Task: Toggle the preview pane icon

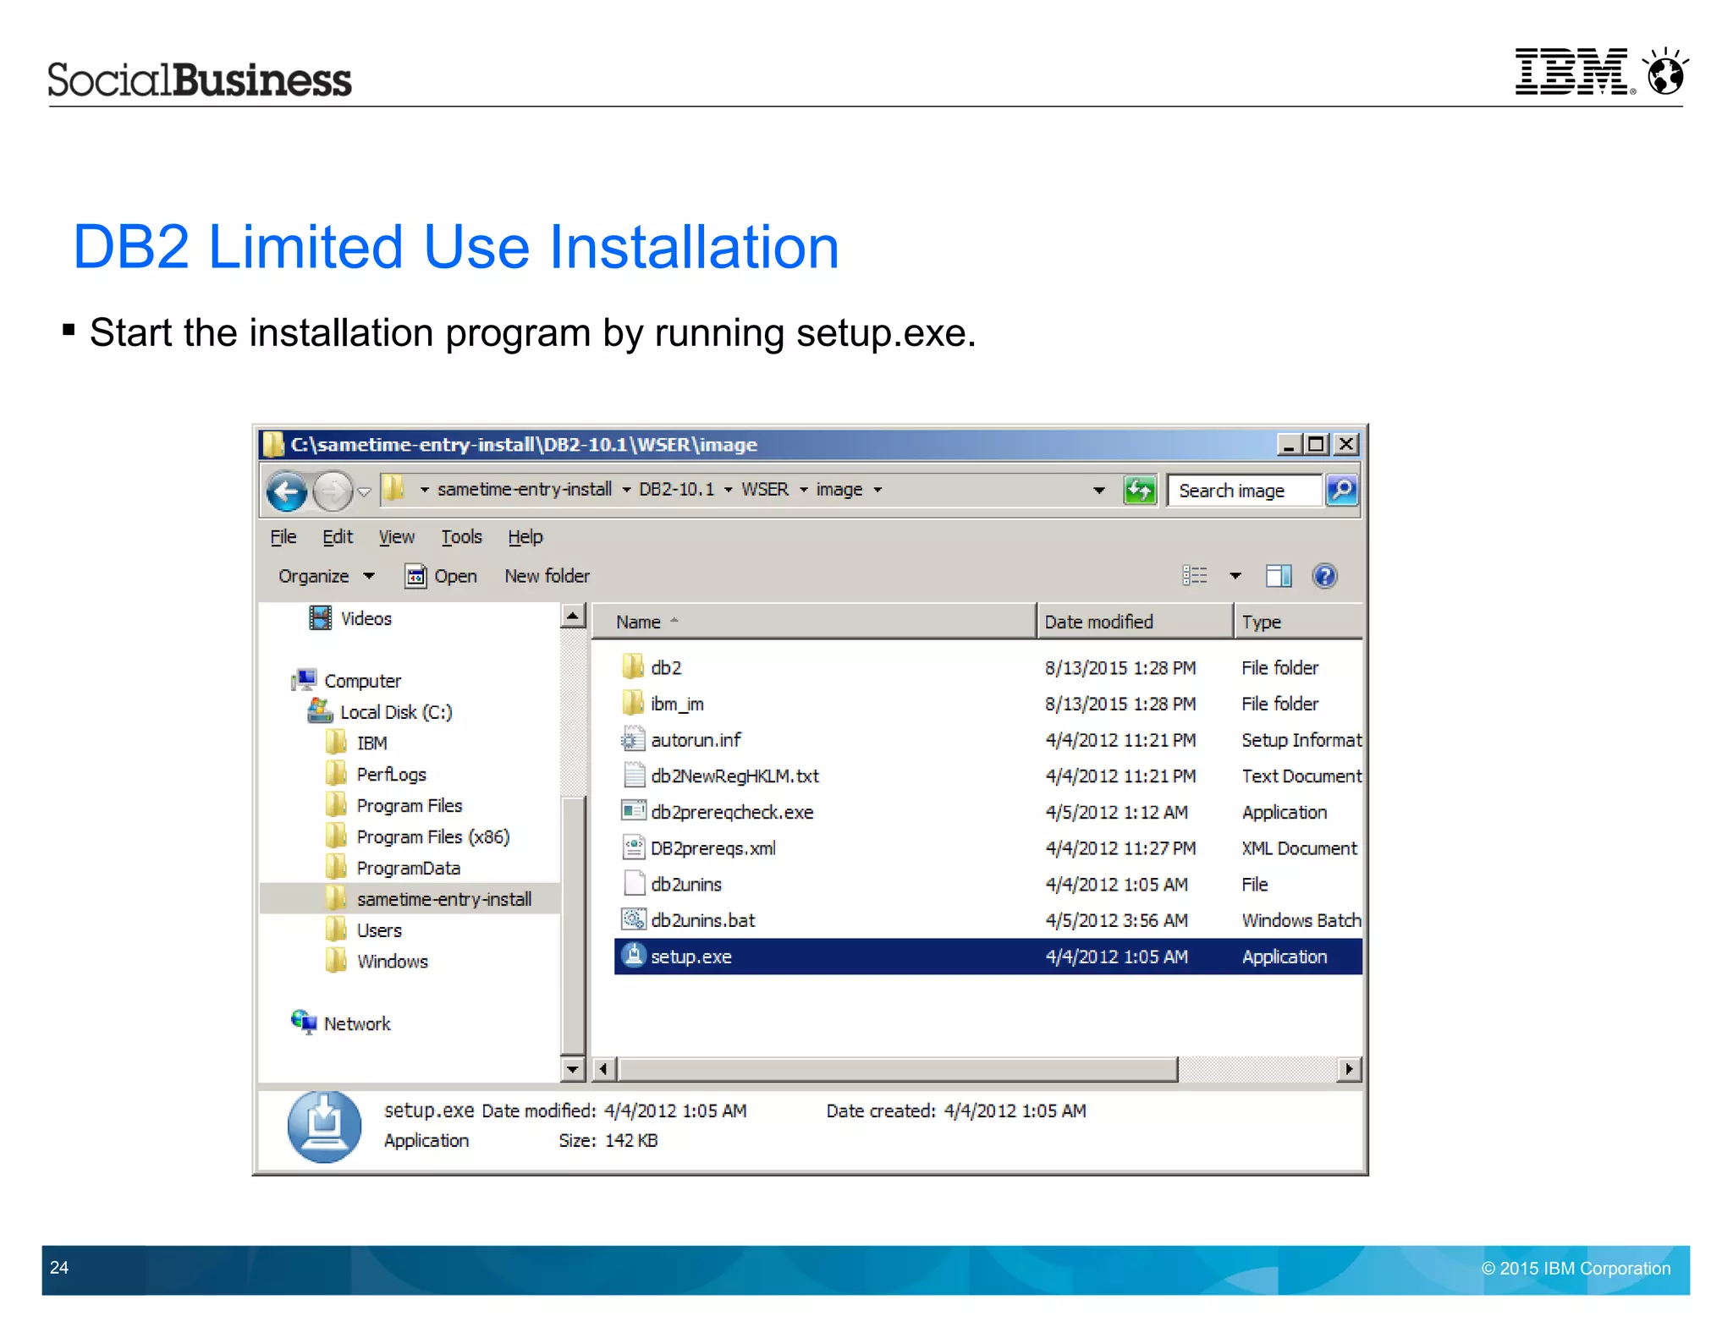Action: click(x=1279, y=577)
